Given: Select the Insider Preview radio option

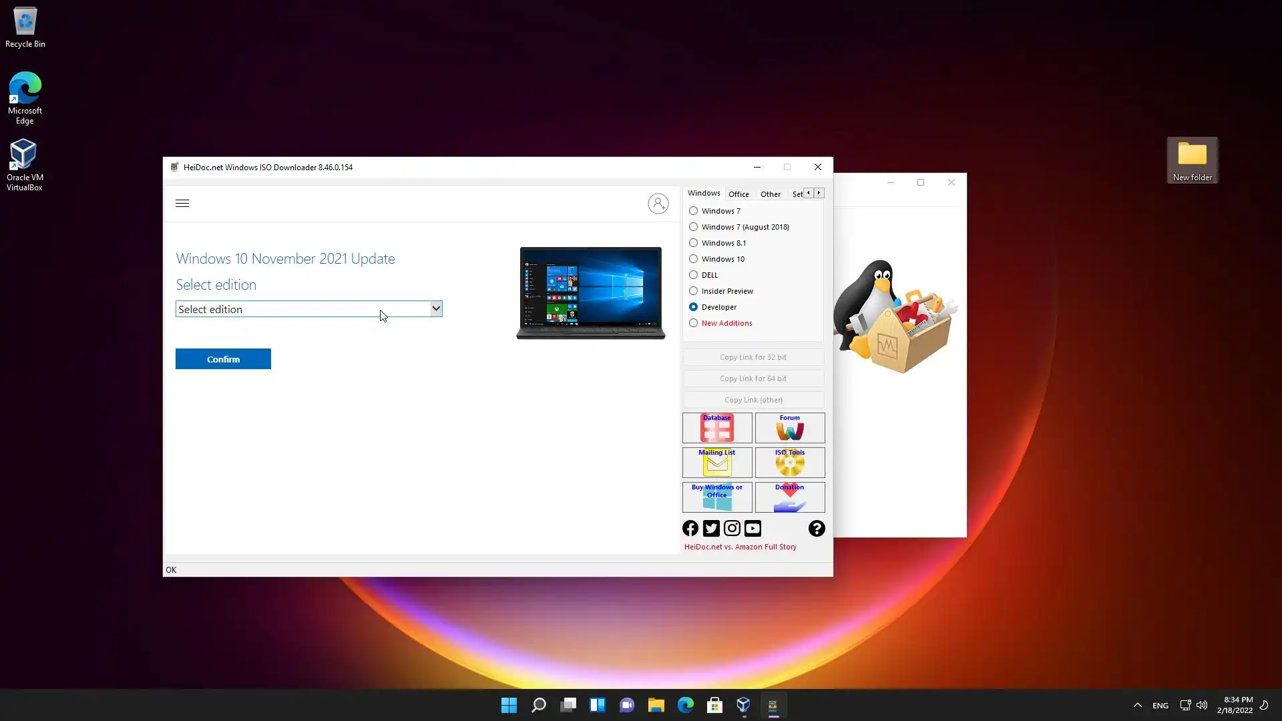Looking at the screenshot, I should pyautogui.click(x=694, y=291).
